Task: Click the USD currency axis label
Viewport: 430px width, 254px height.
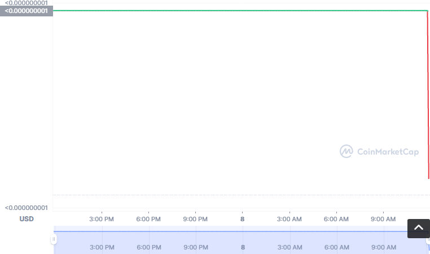Action: [x=27, y=218]
